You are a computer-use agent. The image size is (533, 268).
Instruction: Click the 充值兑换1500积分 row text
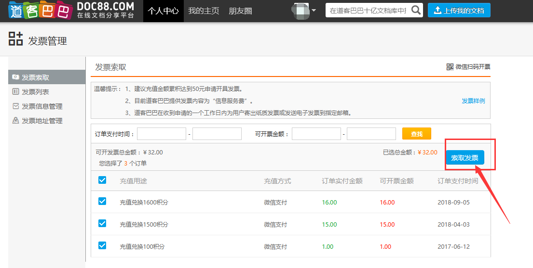(x=144, y=225)
